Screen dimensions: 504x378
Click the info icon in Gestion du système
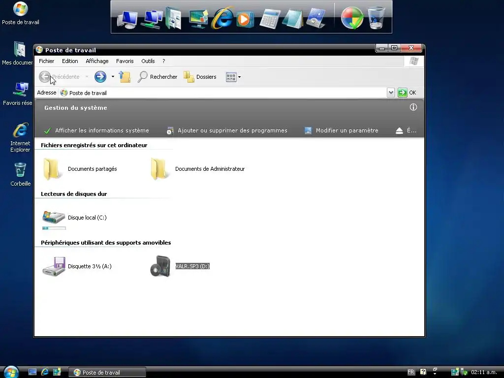413,107
